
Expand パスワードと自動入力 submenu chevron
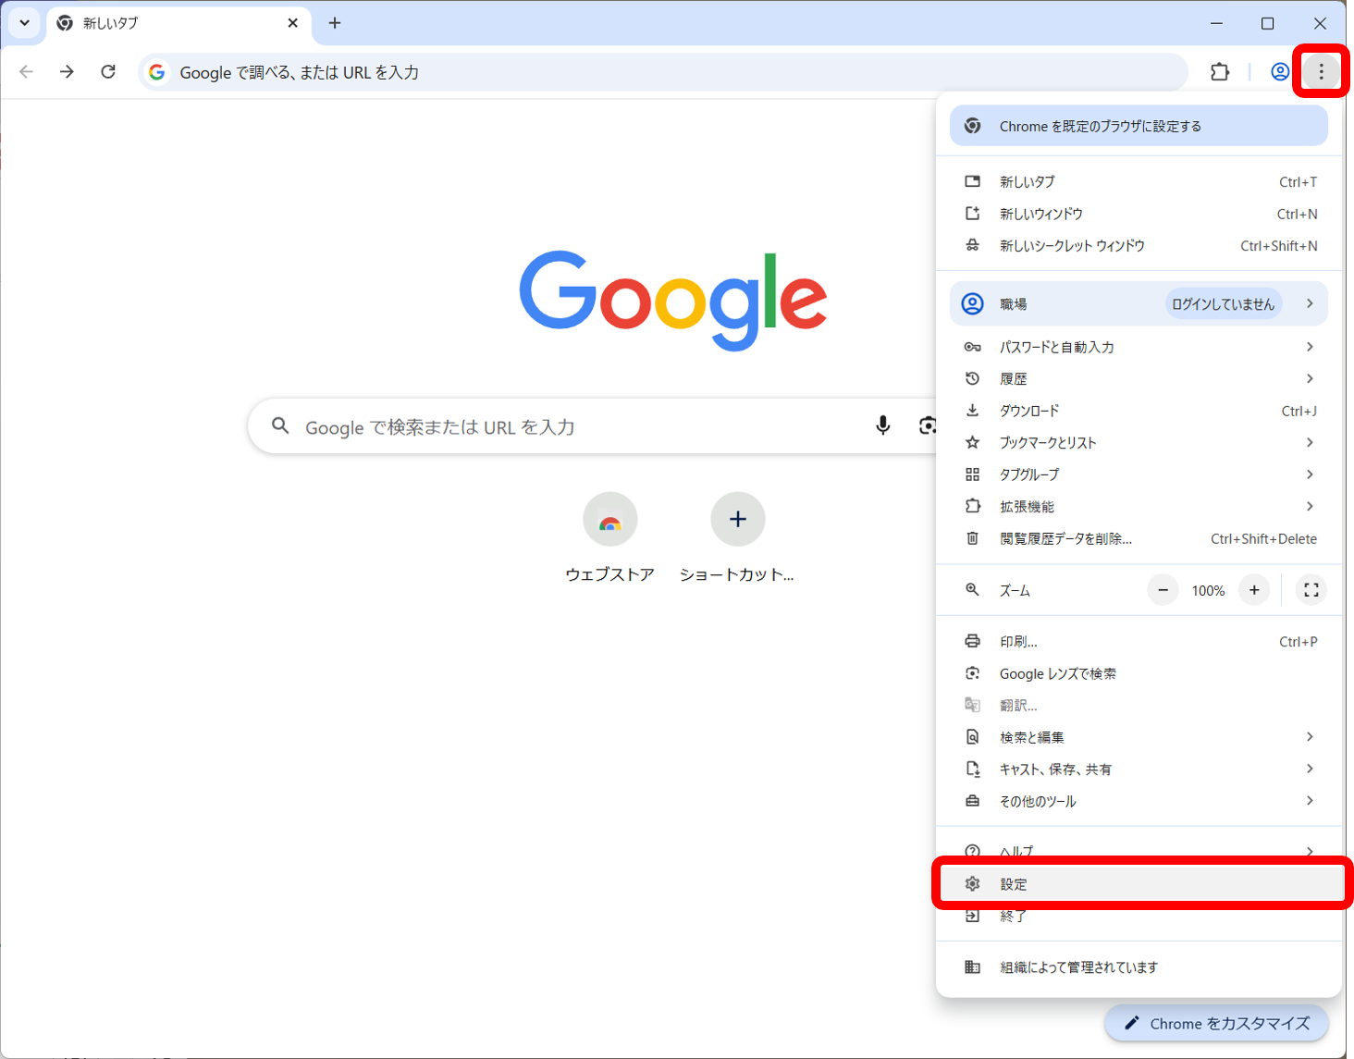(x=1310, y=347)
